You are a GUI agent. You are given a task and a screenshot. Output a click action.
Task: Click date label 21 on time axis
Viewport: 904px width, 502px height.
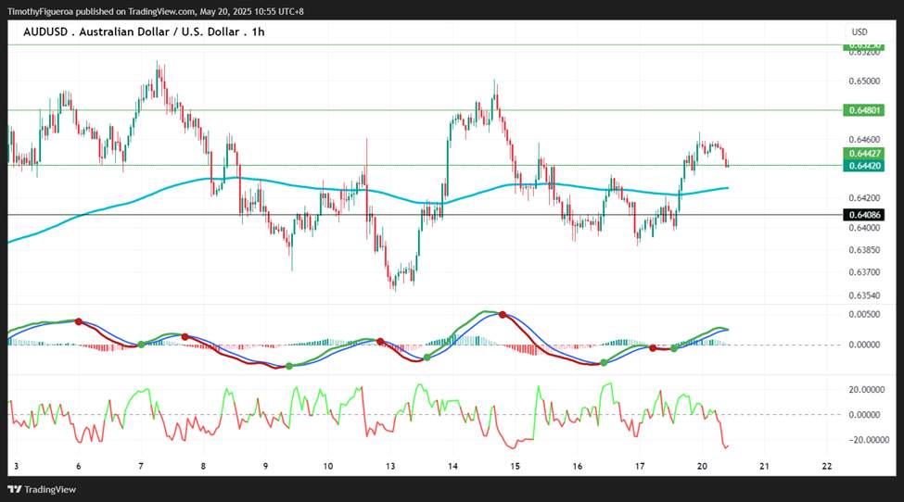[764, 466]
